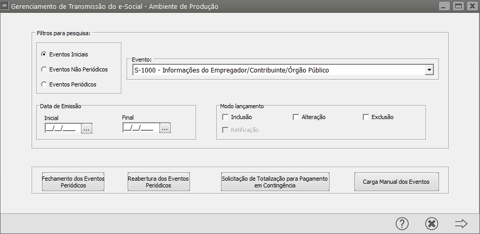Enable the Alteração checkbox
The height and width of the screenshot is (234, 480).
click(296, 117)
